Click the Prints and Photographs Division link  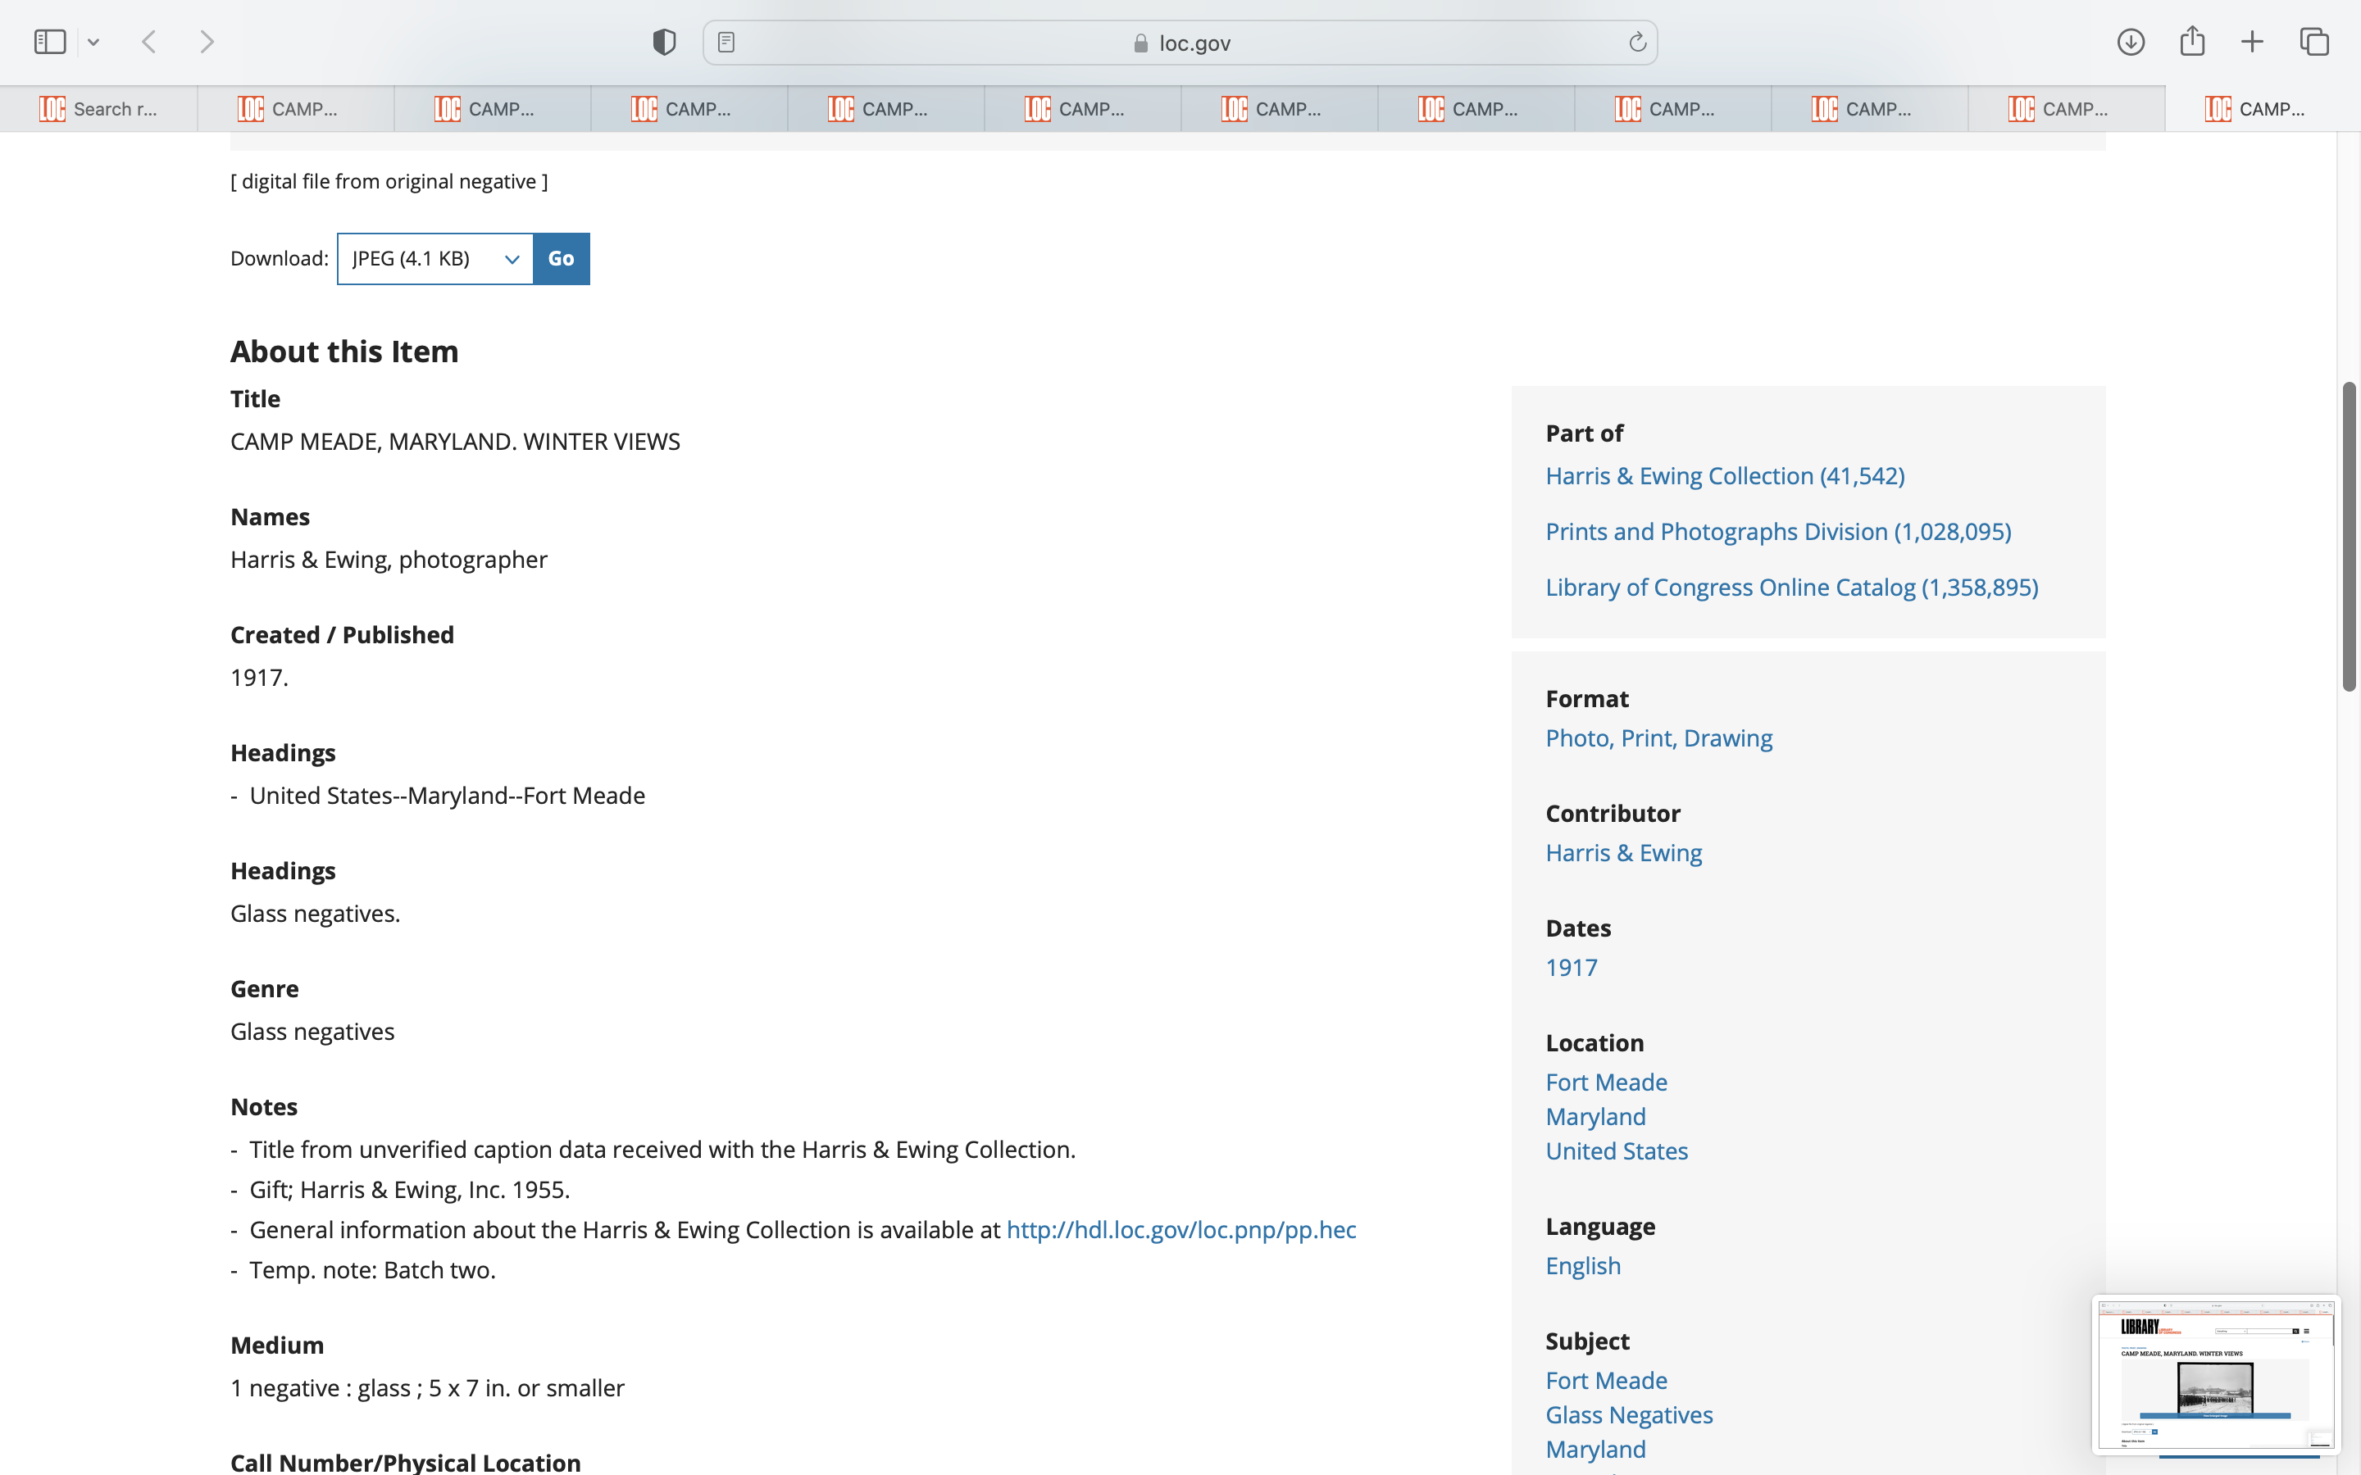pyautogui.click(x=1777, y=532)
